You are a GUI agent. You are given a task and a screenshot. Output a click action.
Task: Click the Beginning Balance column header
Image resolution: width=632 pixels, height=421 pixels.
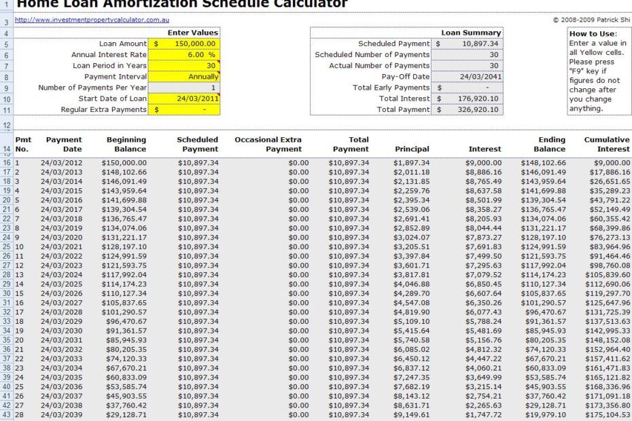[126, 144]
